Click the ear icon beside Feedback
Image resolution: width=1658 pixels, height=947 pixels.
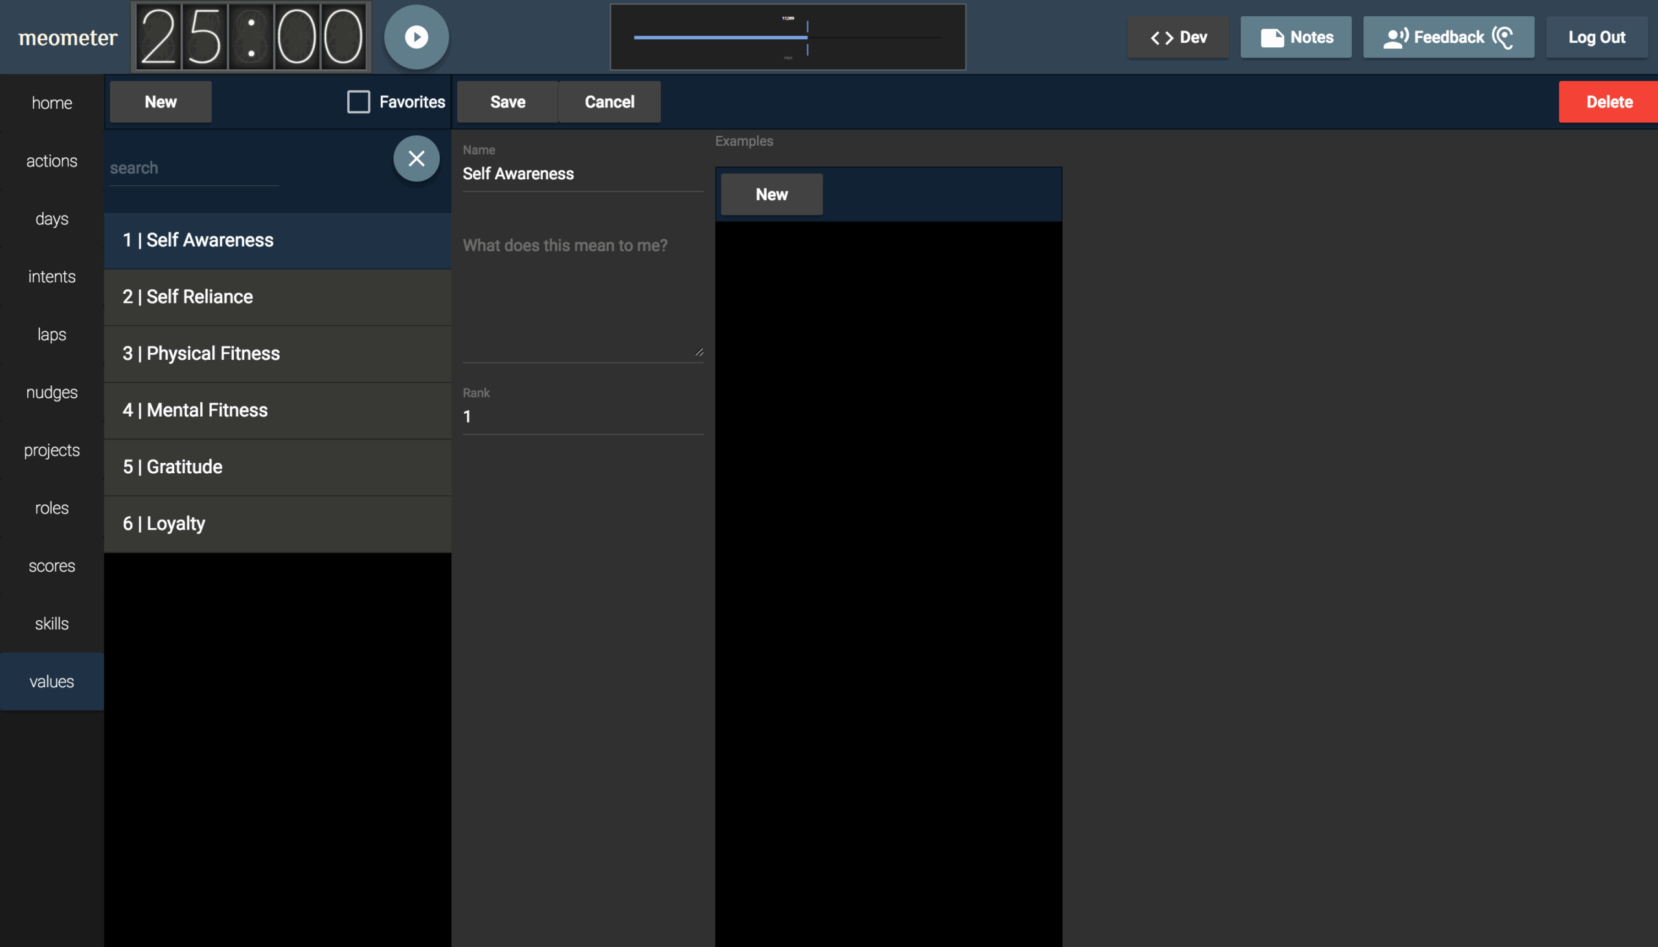[x=1503, y=38]
